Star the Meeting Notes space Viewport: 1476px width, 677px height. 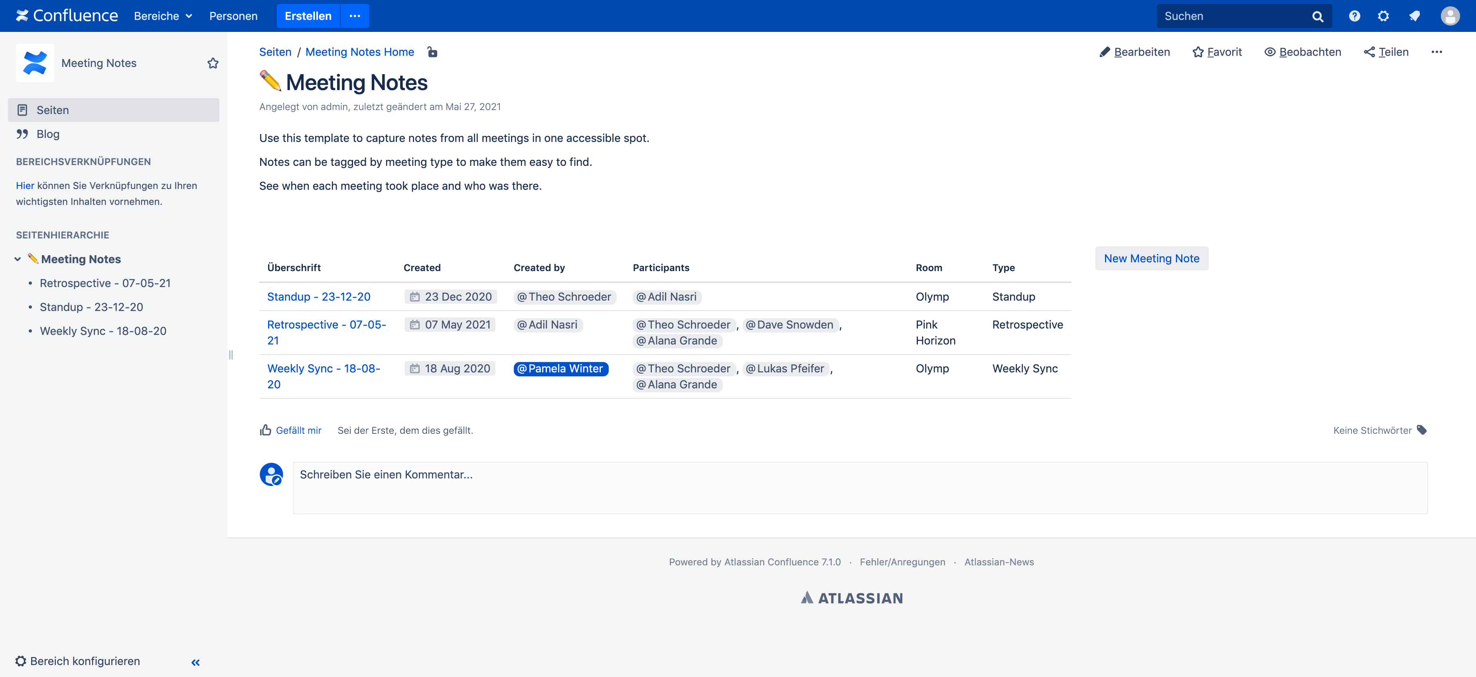click(x=213, y=63)
